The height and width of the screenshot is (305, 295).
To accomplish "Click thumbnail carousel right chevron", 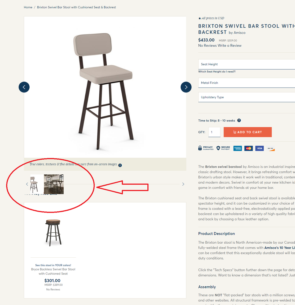I will pos(183,184).
